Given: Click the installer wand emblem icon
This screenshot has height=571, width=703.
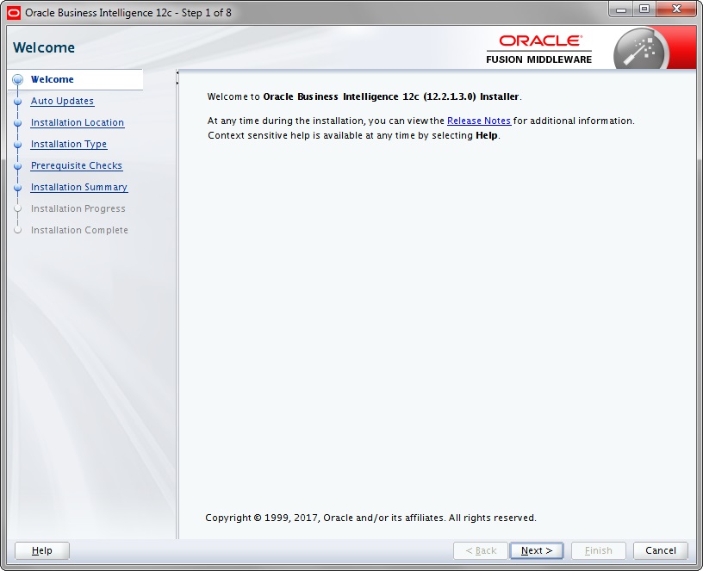Looking at the screenshot, I should point(641,49).
